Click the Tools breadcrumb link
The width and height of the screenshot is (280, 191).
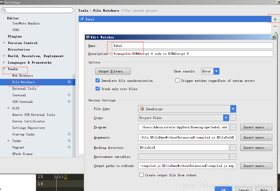click(83, 11)
